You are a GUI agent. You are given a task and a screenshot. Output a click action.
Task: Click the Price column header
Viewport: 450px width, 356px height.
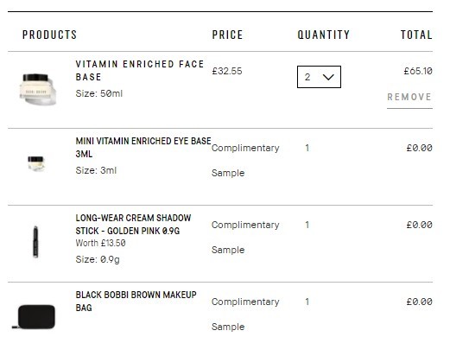(227, 35)
